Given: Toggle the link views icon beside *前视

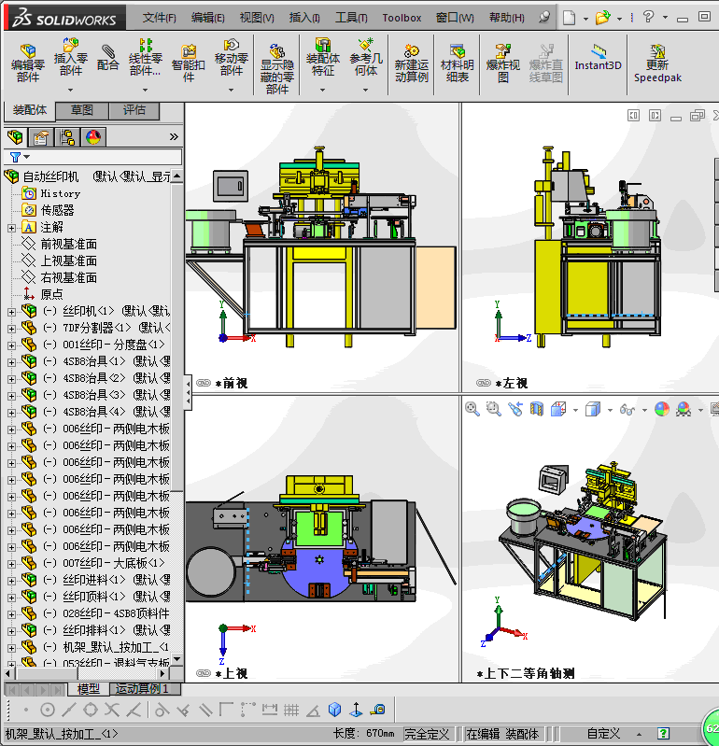Looking at the screenshot, I should pos(204,383).
